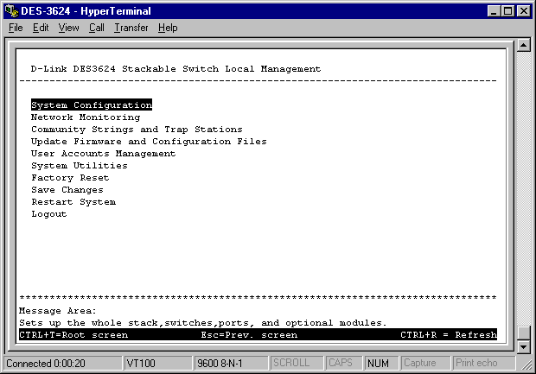Viewport: 536px width, 374px height.
Task: Click Restart System entry
Action: click(x=73, y=202)
